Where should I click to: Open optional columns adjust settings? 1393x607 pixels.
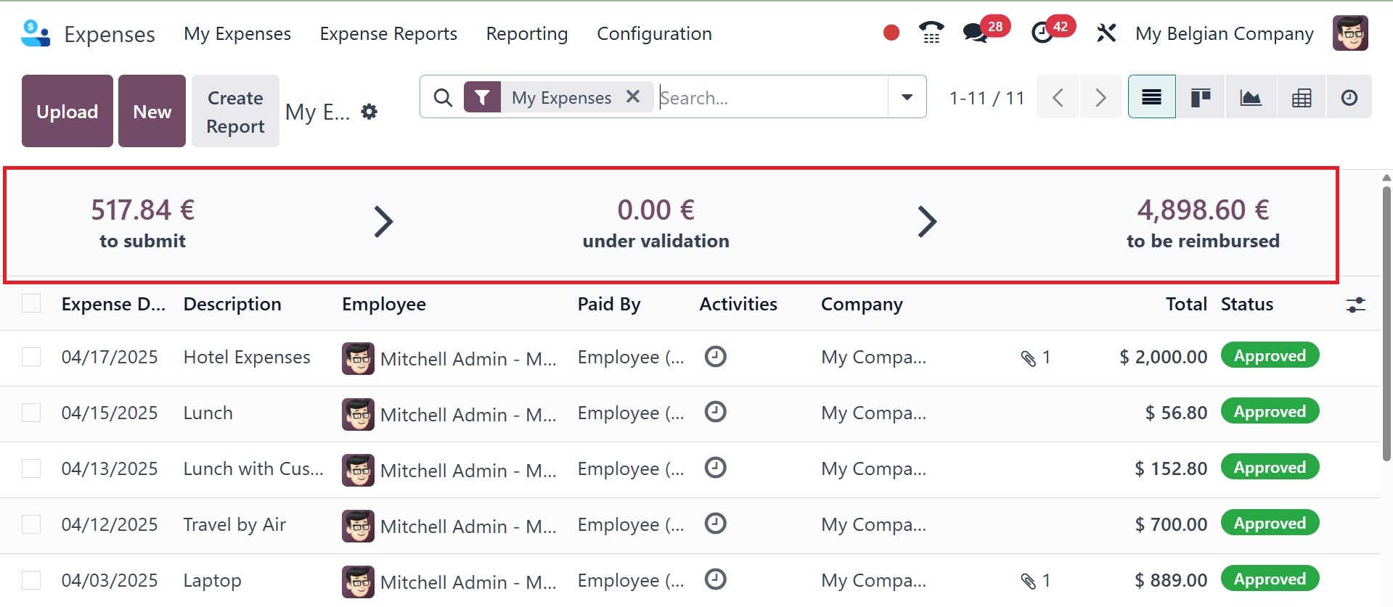click(x=1355, y=305)
